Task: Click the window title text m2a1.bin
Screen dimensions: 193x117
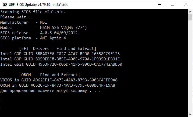Action: click(60, 5)
